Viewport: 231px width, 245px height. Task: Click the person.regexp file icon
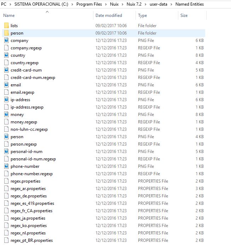tap(6, 144)
